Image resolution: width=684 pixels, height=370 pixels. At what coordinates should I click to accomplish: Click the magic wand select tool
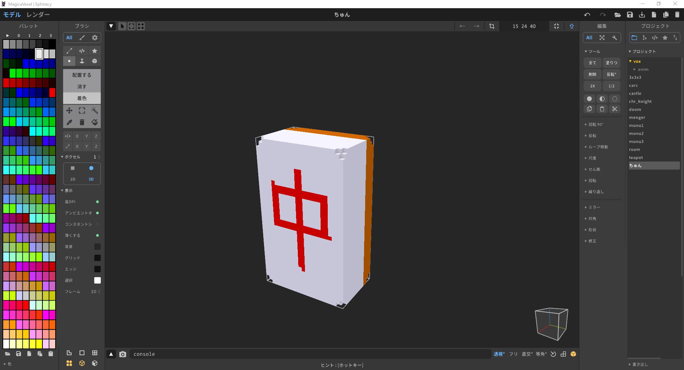[x=94, y=111]
